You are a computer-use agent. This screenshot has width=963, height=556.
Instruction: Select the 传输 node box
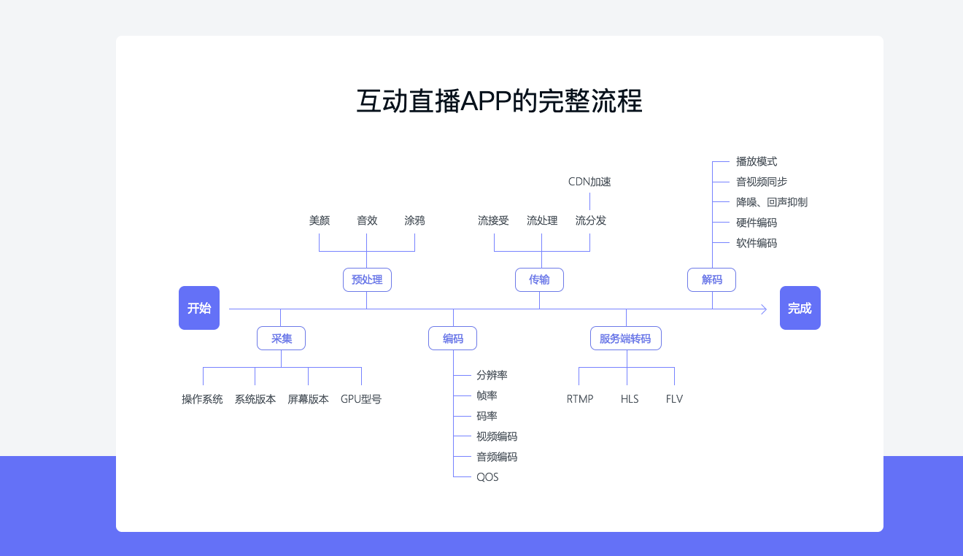pyautogui.click(x=539, y=279)
